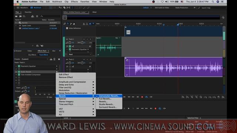
Task: Switch to Multitrack view
Action: [x=36, y=7]
